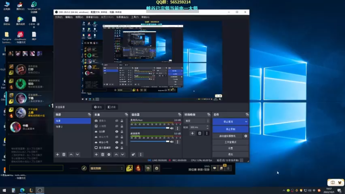
Task: Open desktop audio channel three-dot options
Action: (178, 142)
